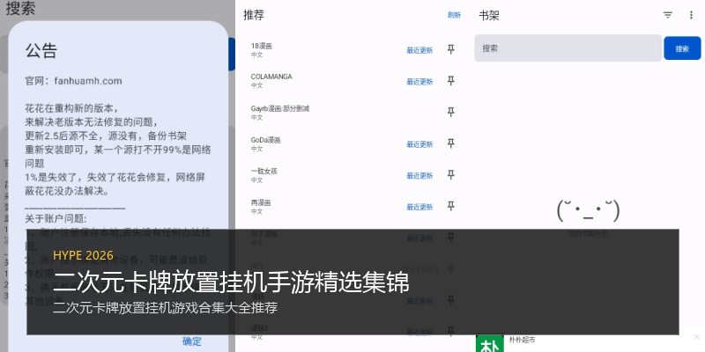This screenshot has width=705, height=352.
Task: Select the 18漫画 source name
Action: 261,46
